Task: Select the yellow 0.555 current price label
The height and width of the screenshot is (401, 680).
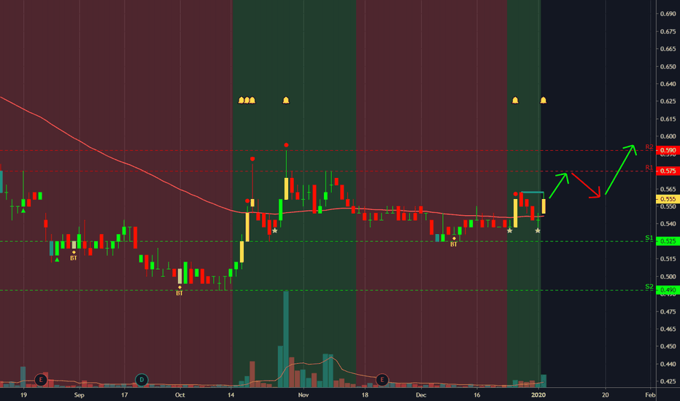Action: pos(667,199)
